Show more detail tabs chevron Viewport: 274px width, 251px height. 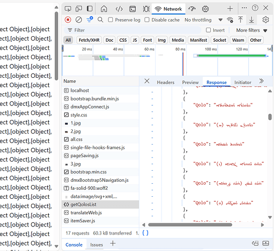tap(261, 81)
